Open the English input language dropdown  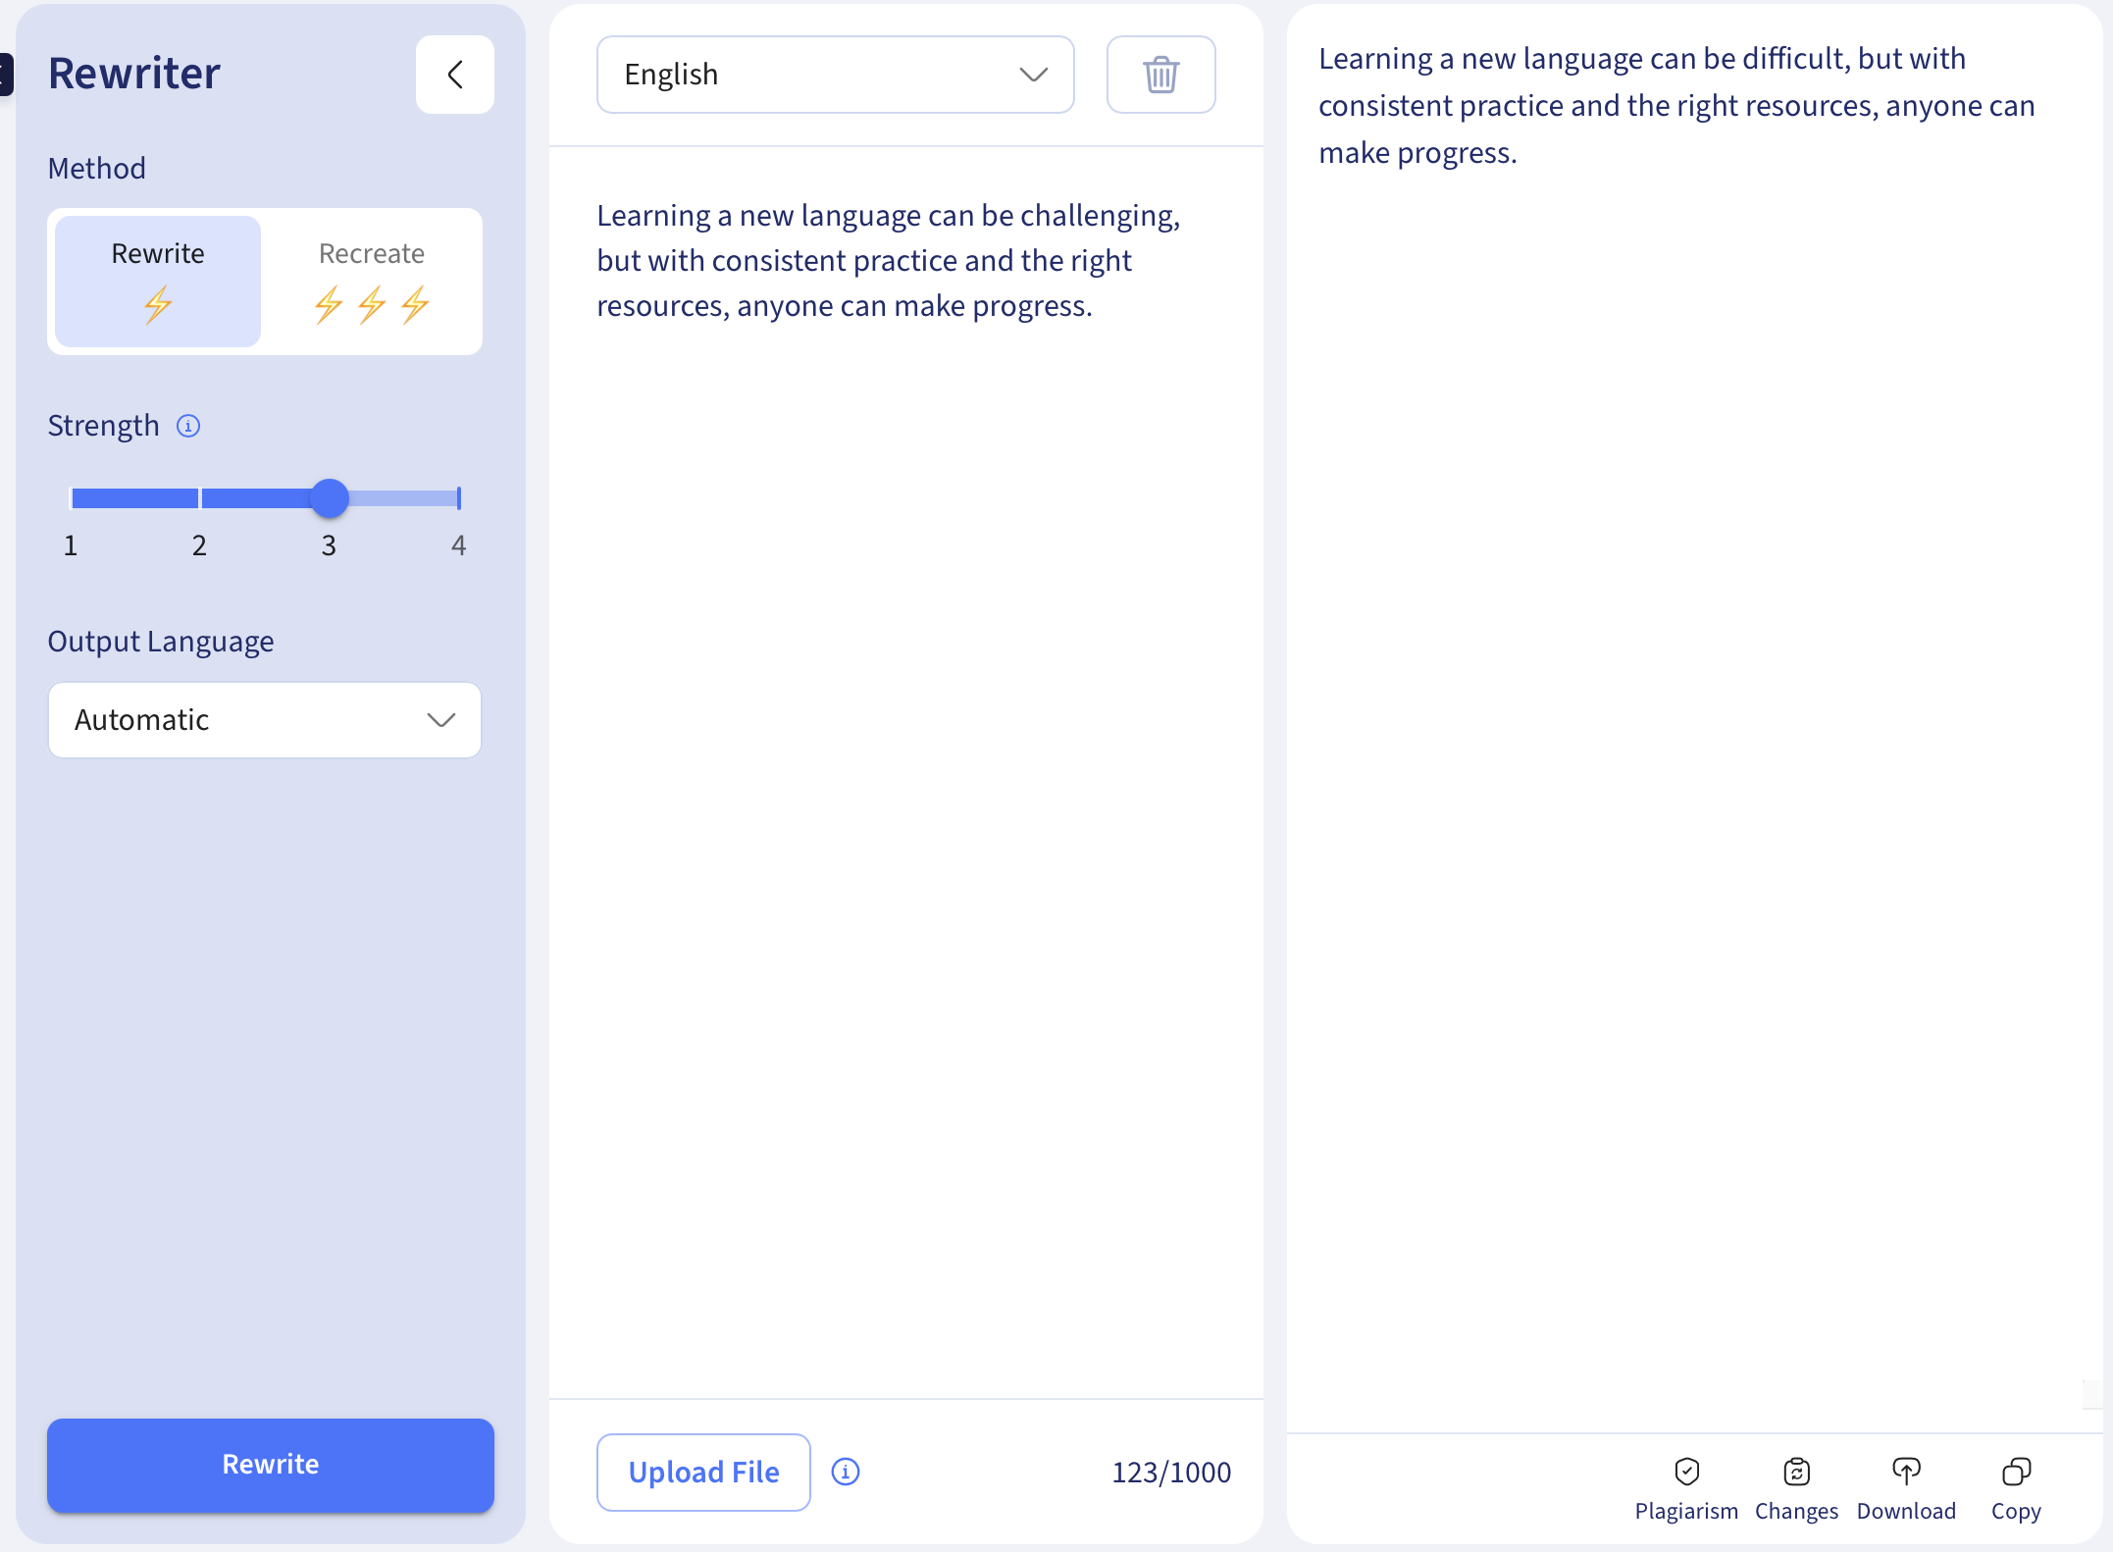pos(835,75)
